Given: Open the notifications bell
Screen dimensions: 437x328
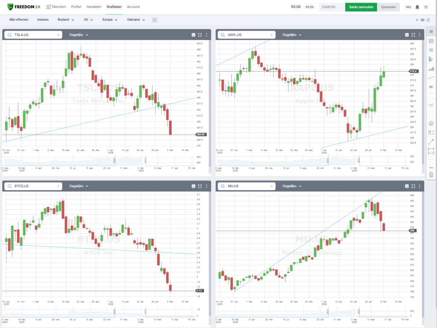Looking at the screenshot, I should tap(417, 7).
